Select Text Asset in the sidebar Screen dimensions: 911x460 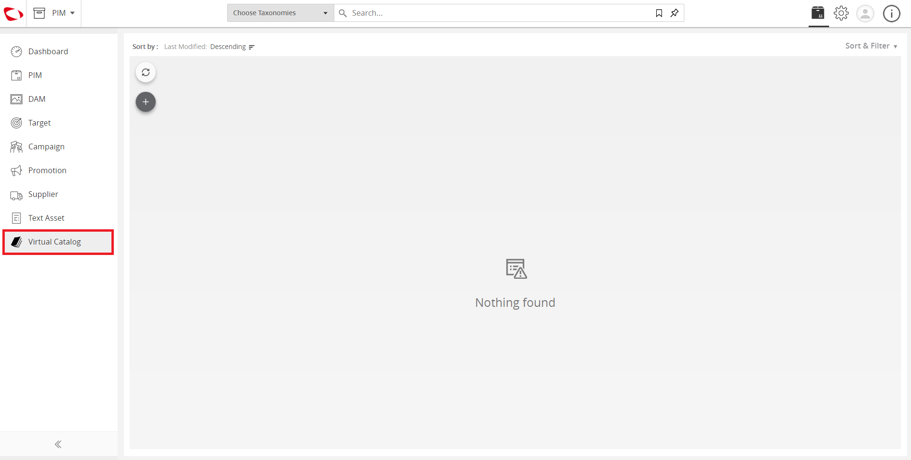(x=59, y=218)
